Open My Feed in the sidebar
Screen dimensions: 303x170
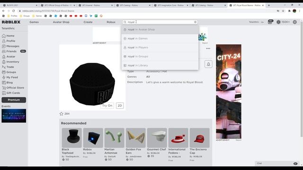[x=10, y=77]
